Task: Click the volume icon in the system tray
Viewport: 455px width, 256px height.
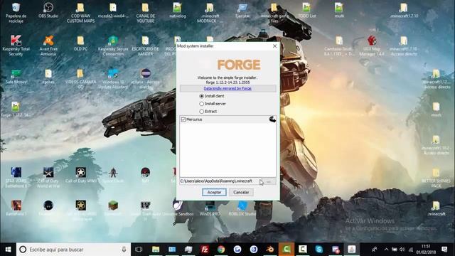Action: [x=402, y=250]
